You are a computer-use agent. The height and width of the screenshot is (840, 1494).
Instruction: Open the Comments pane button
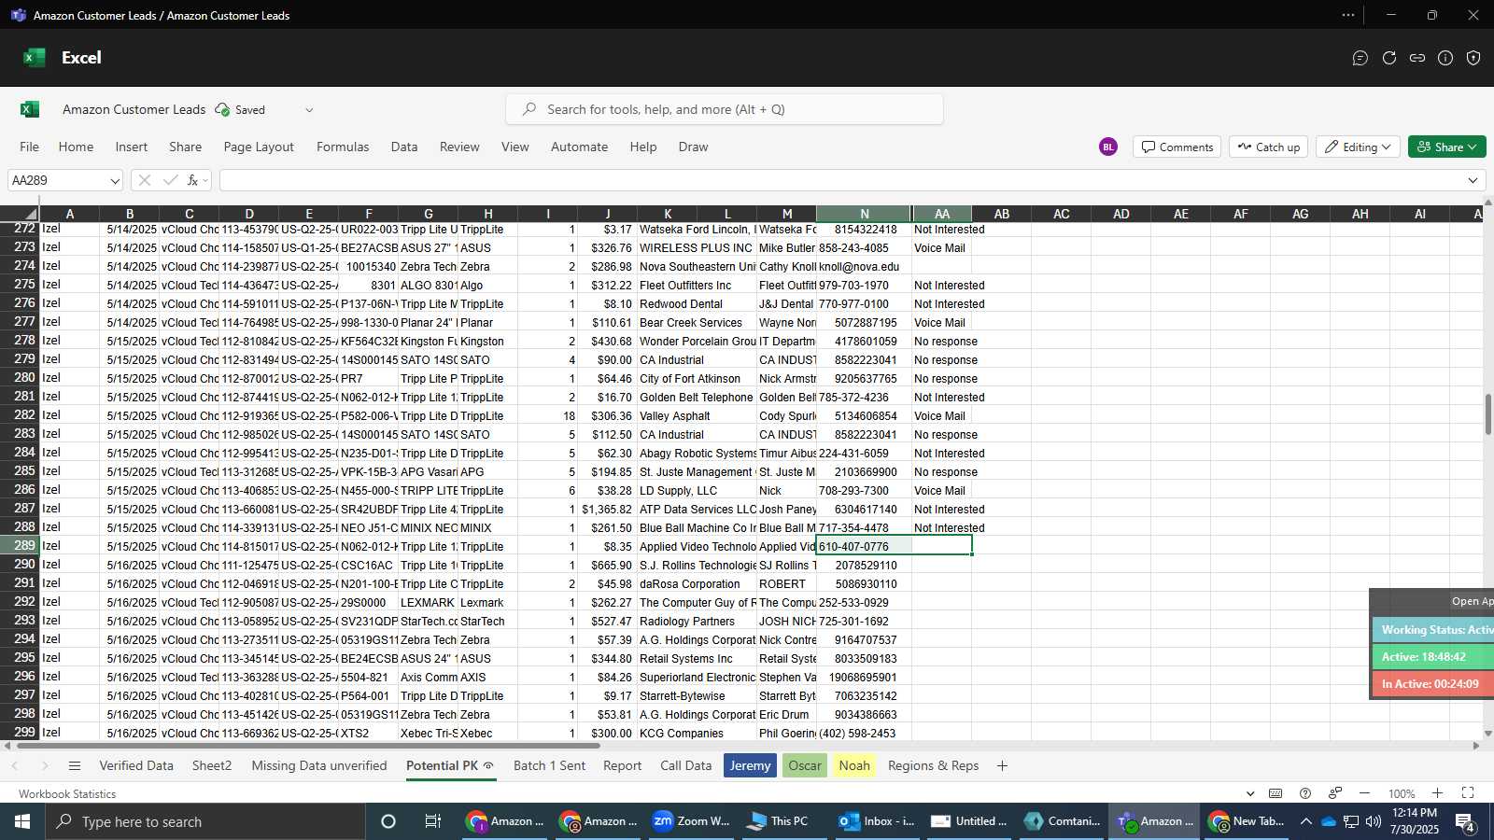coord(1177,147)
